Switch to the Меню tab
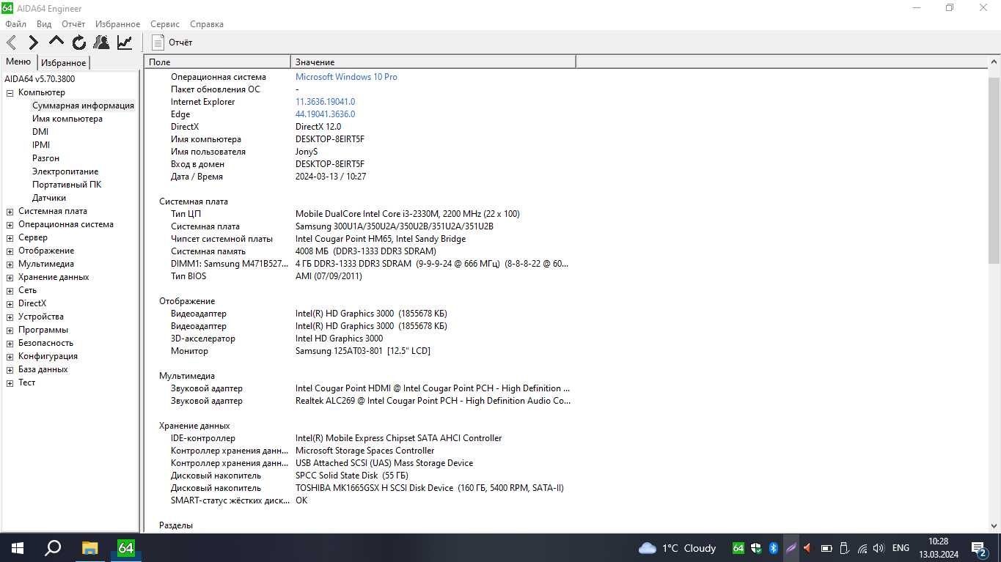The width and height of the screenshot is (1001, 562). pyautogui.click(x=18, y=62)
